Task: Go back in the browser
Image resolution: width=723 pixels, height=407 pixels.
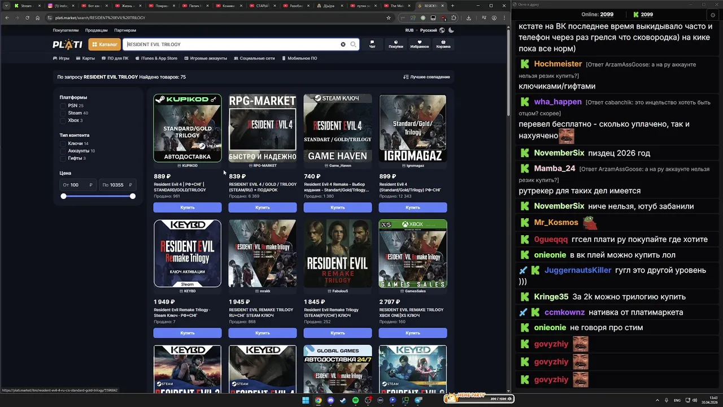Action: pos(7,18)
